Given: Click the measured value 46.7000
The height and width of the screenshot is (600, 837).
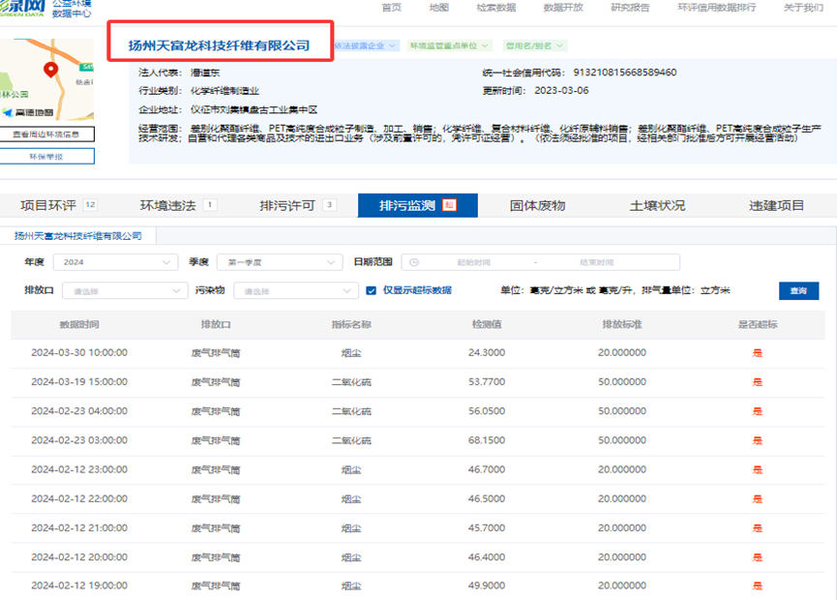Looking at the screenshot, I should [487, 469].
